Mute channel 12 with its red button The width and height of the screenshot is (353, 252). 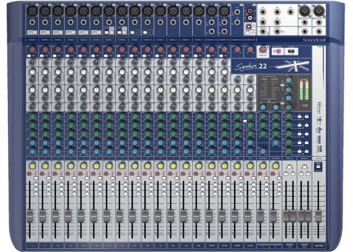[170, 174]
